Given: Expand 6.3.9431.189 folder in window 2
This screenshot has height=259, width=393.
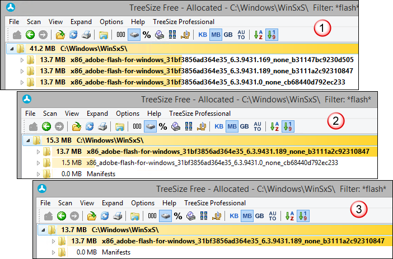Looking at the screenshot, I should tap(38, 152).
